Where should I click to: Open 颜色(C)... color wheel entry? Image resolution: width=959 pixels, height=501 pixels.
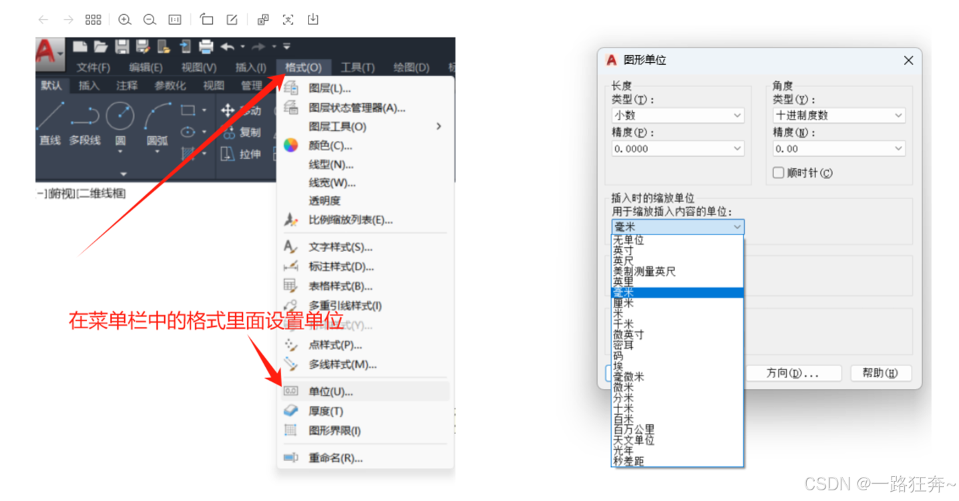click(365, 146)
